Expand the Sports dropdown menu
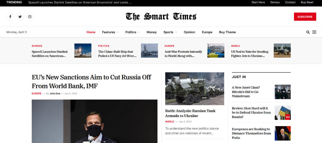Image resolution: width=322 pixels, height=143 pixels. (x=170, y=32)
